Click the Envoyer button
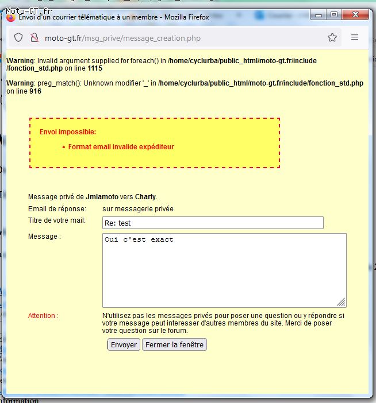Image resolution: width=376 pixels, height=403 pixels. pos(124,344)
